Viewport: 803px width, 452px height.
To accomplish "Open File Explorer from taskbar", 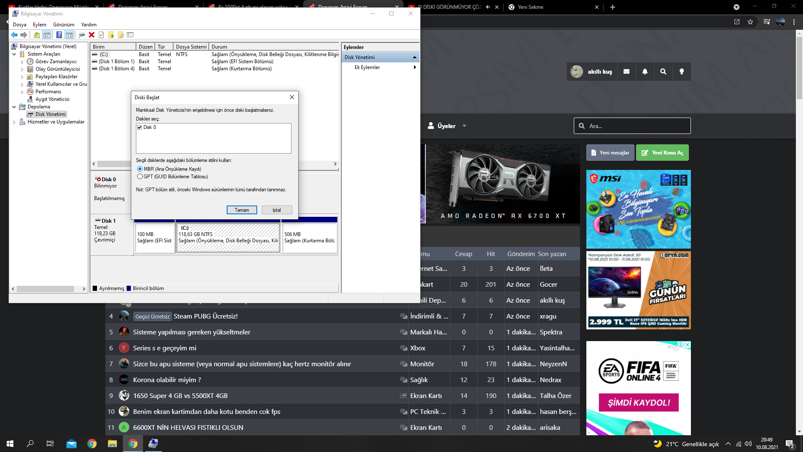I will [x=112, y=444].
